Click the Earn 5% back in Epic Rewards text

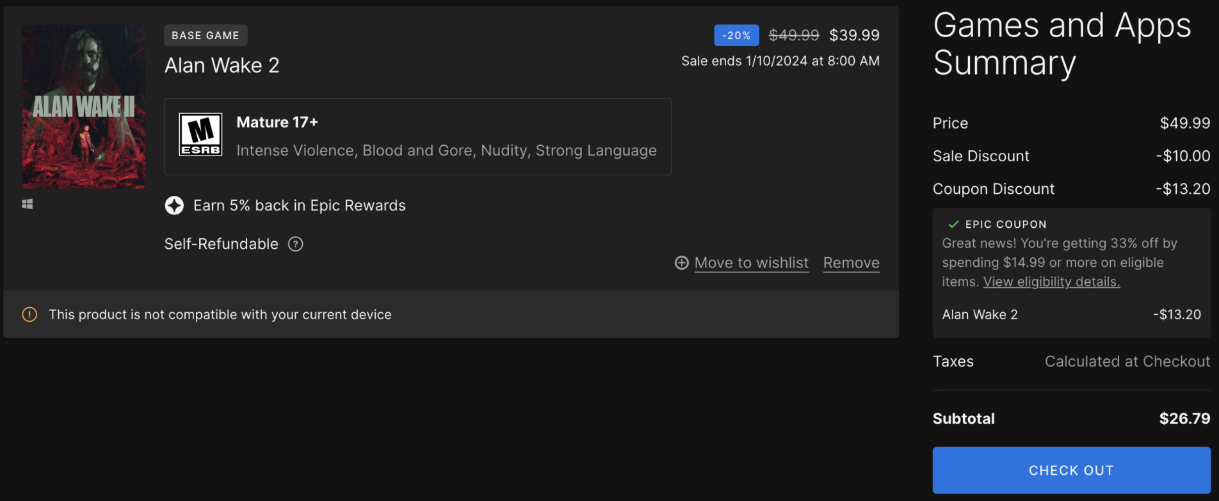click(299, 205)
